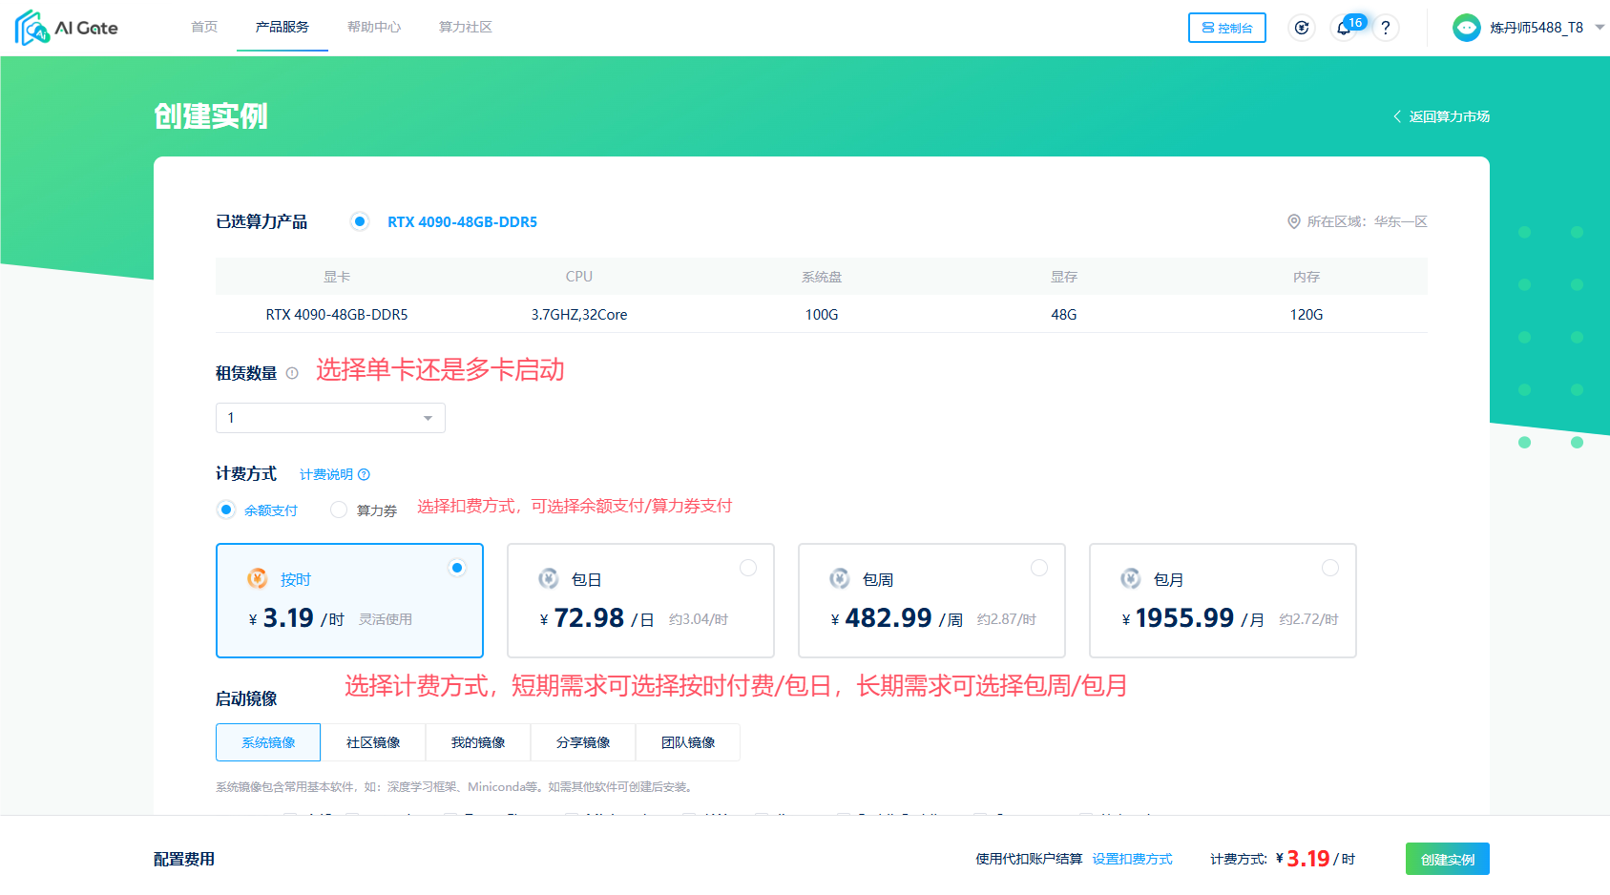Screen dimensions: 1610x895
Task: Select RTX 4090-48GB-DDR5 product radio
Action: point(360,221)
